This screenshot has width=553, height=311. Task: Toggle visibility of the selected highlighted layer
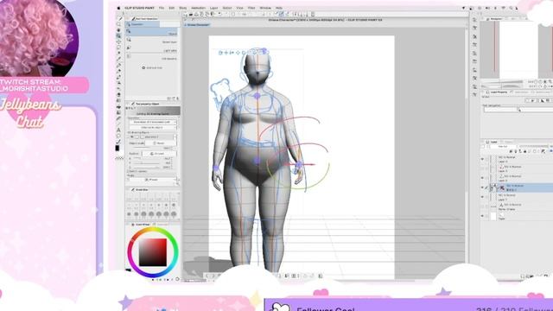pyautogui.click(x=482, y=187)
